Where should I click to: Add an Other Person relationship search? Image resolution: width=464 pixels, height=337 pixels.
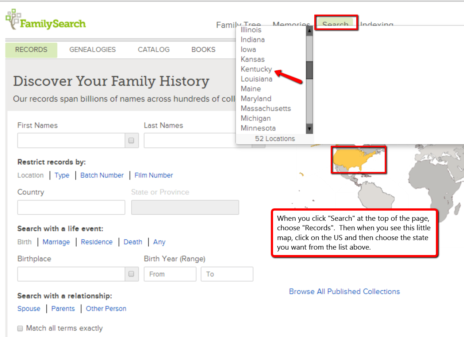(x=106, y=309)
